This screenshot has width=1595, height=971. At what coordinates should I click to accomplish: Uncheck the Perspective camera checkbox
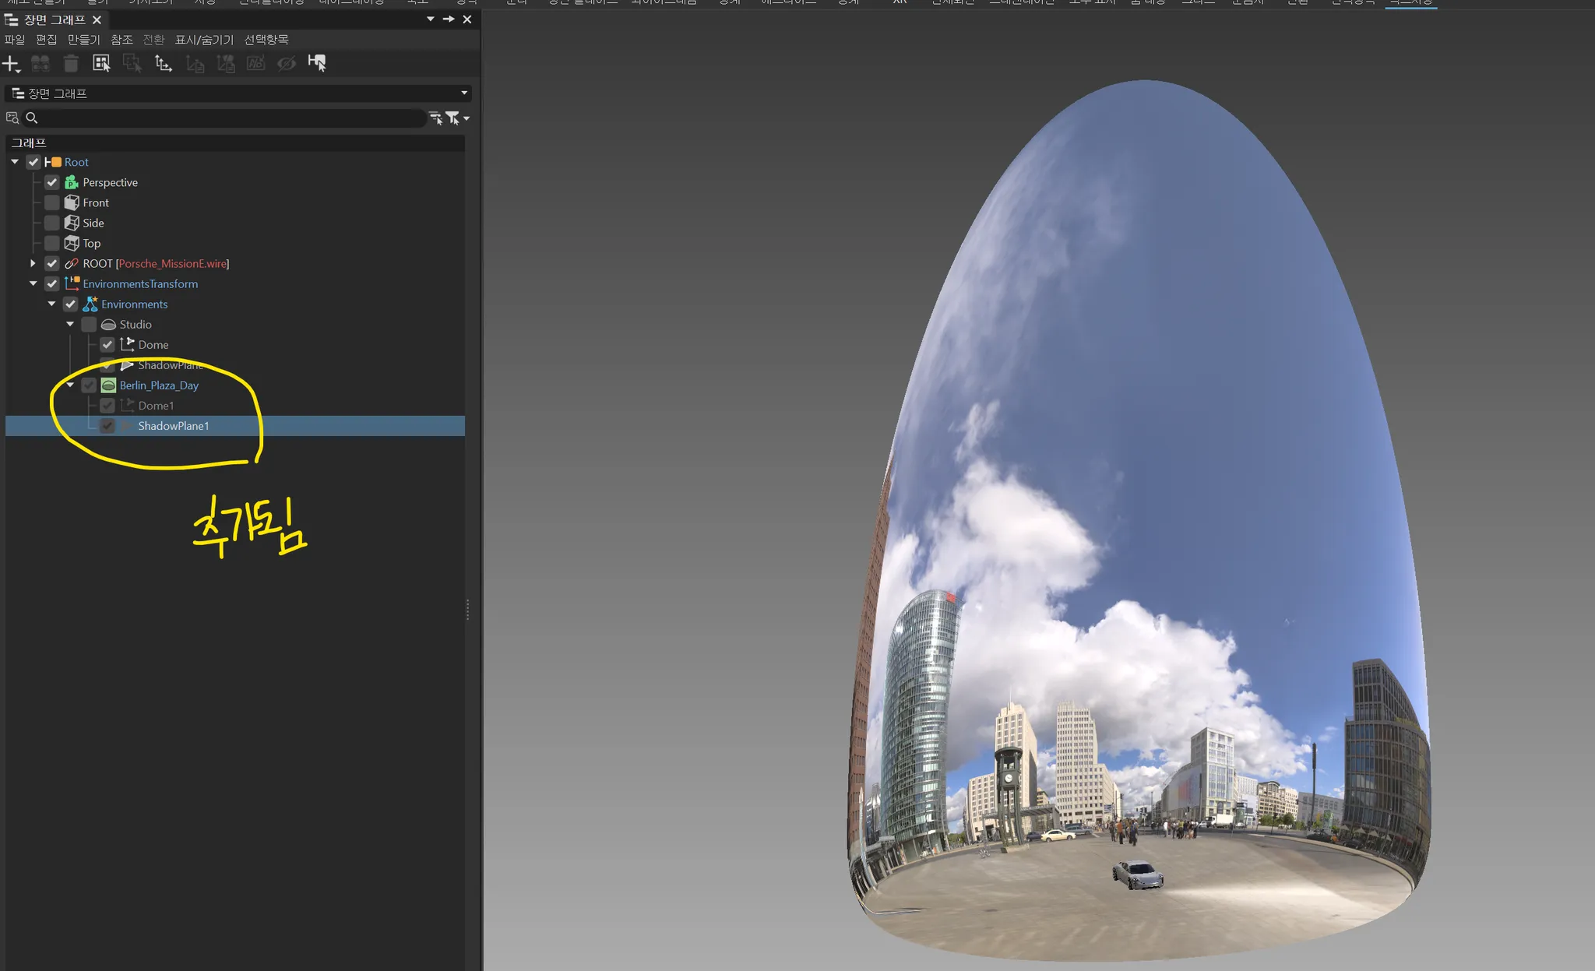[52, 182]
